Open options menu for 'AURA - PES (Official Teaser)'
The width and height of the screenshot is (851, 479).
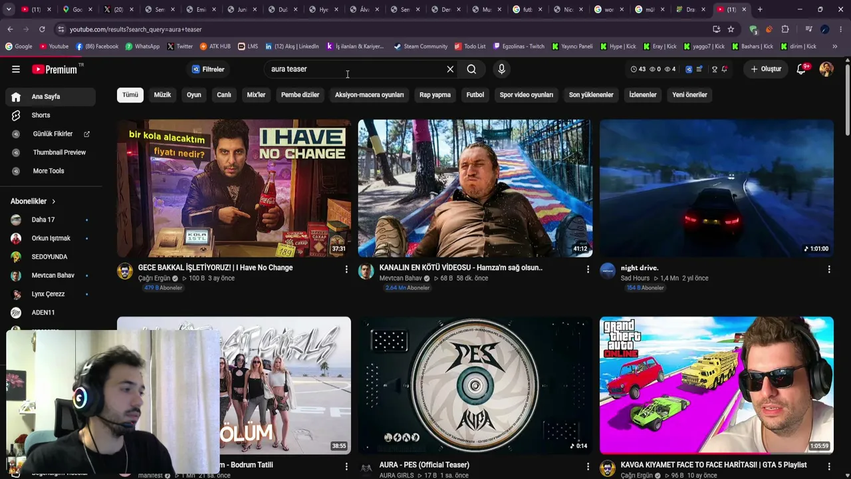(588, 466)
